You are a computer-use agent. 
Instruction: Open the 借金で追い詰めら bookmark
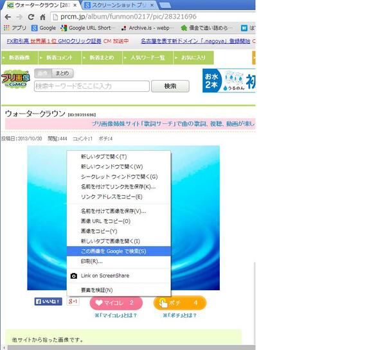pos(206,28)
